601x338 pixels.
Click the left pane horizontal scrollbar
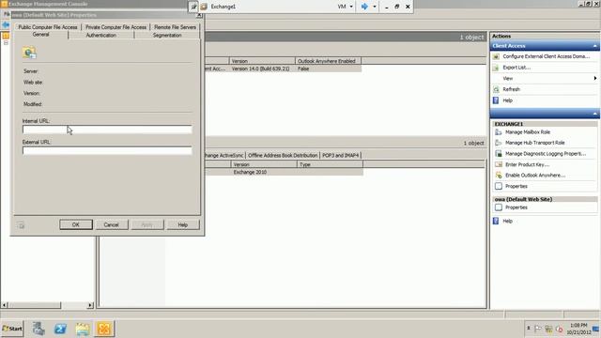48,305
